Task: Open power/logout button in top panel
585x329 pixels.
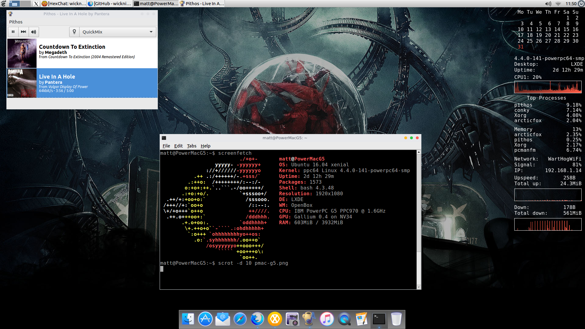Action: 581,4
